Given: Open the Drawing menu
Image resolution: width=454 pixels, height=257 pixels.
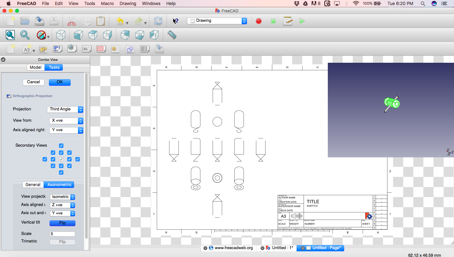Looking at the screenshot, I should [x=128, y=3].
